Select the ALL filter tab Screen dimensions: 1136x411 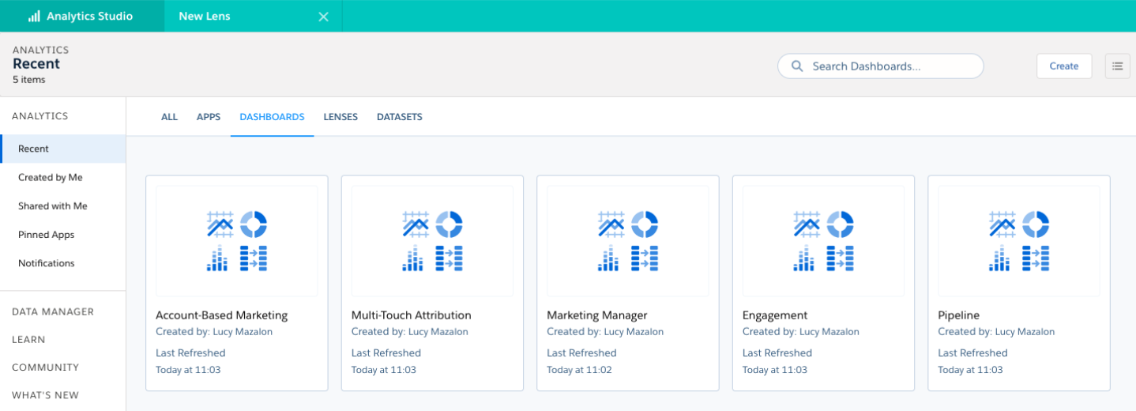point(170,117)
